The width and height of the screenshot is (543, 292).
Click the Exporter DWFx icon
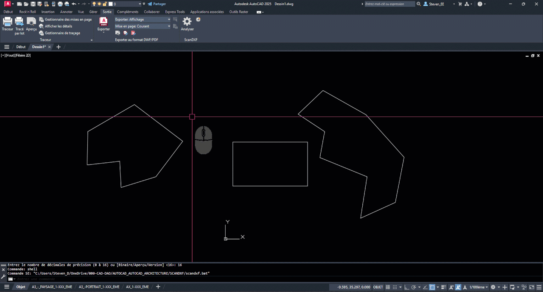(x=104, y=22)
